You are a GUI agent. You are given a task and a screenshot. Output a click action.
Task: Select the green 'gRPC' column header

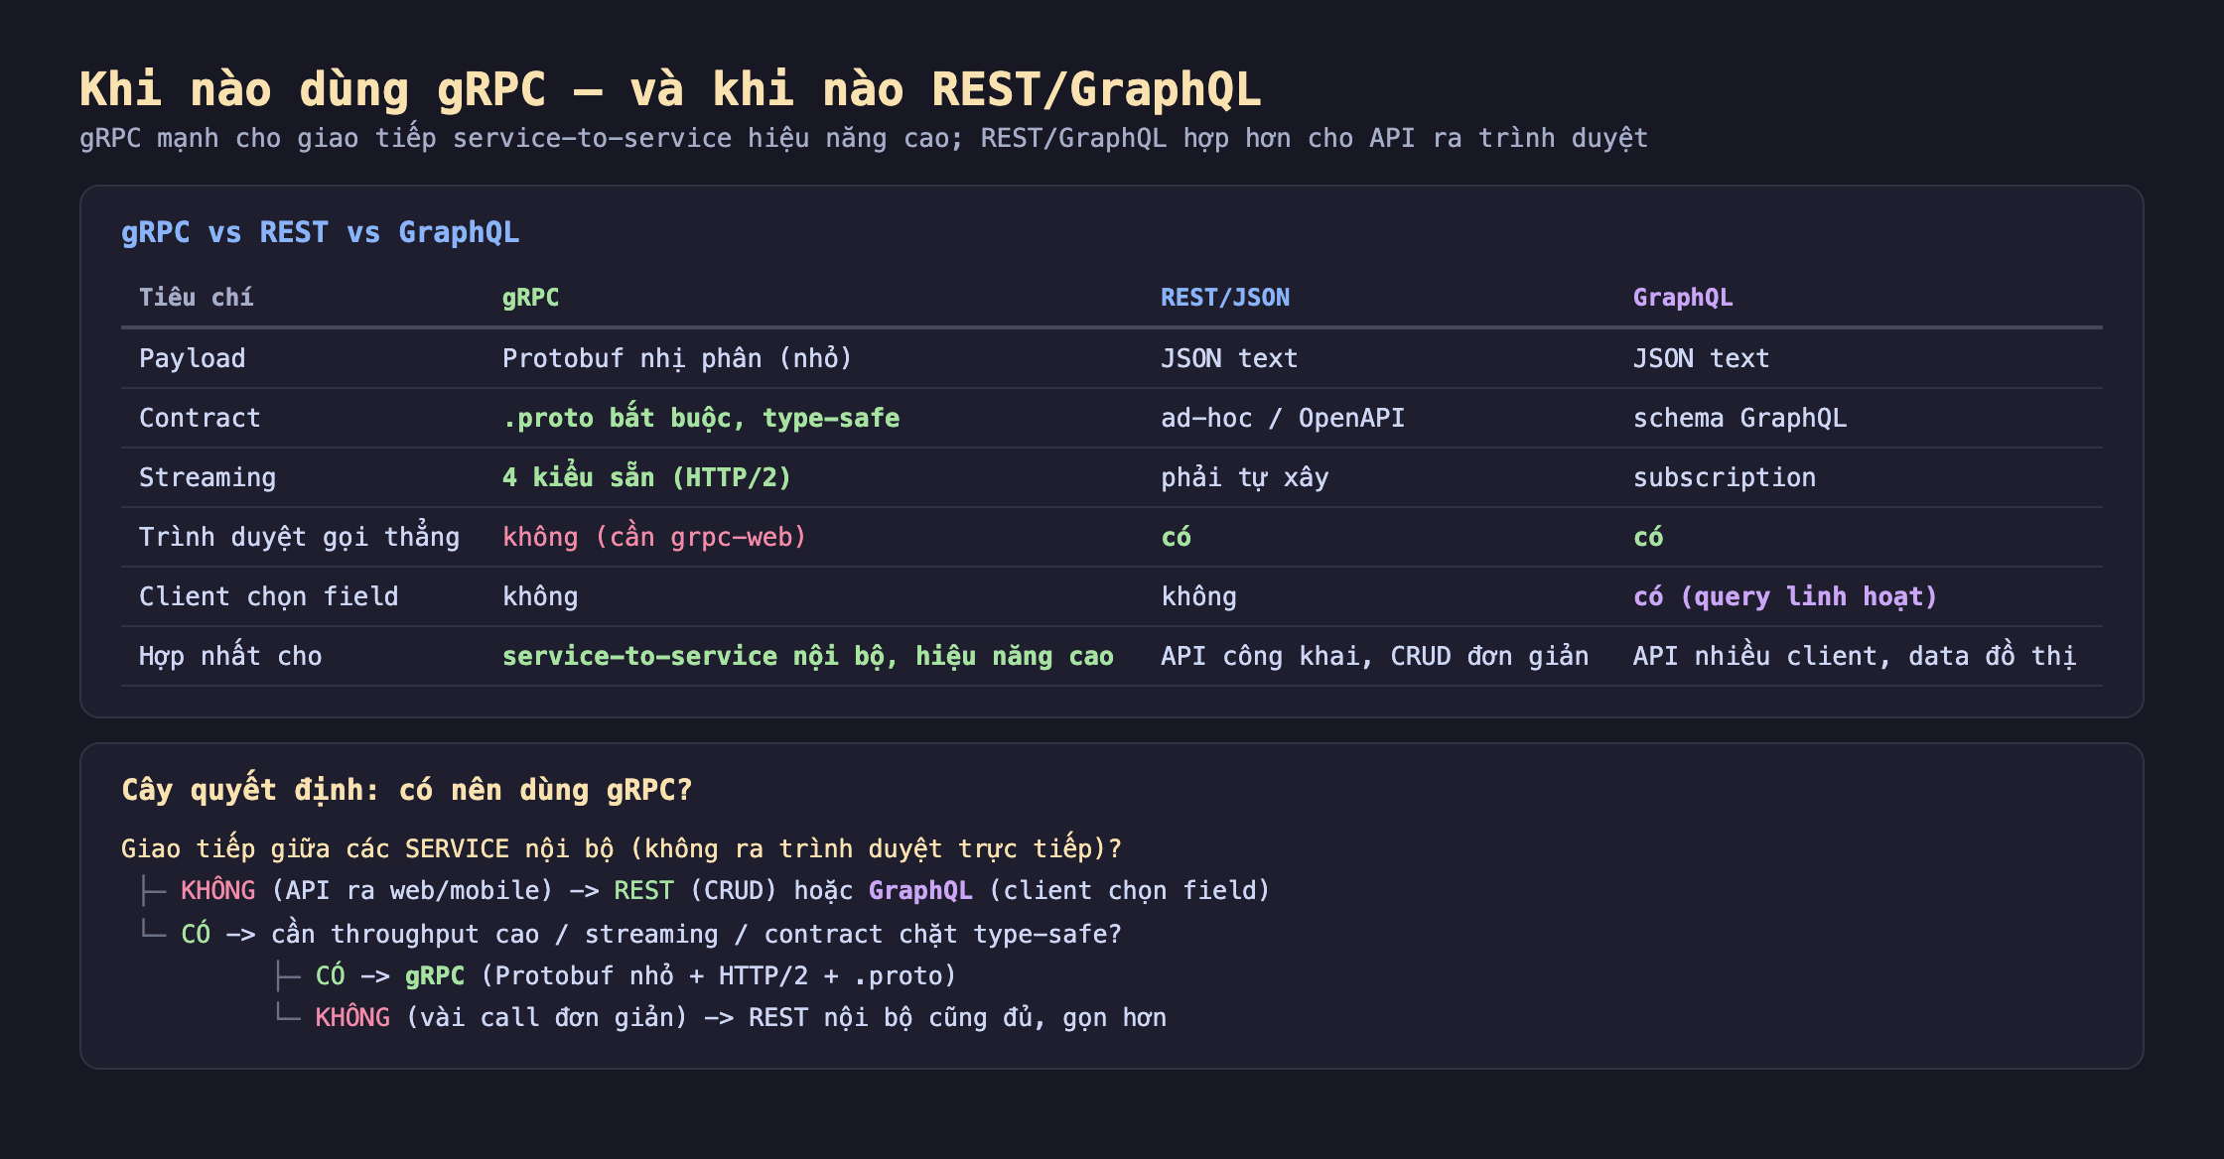530,298
